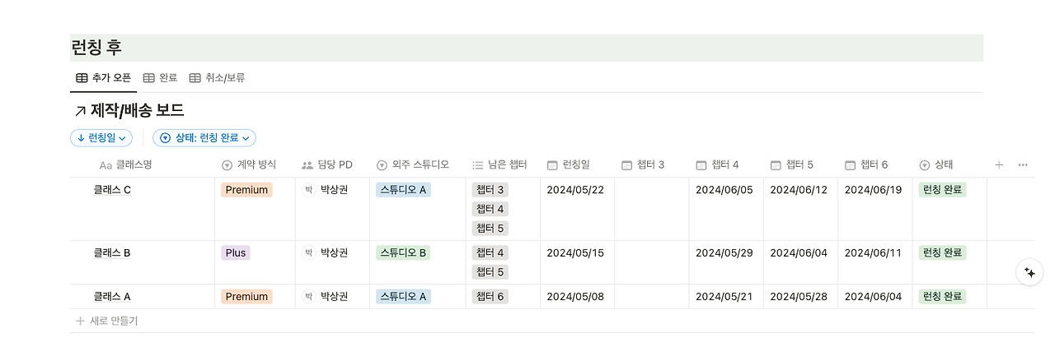Switch to the 완료 tab
This screenshot has width=1055, height=361.
(161, 78)
